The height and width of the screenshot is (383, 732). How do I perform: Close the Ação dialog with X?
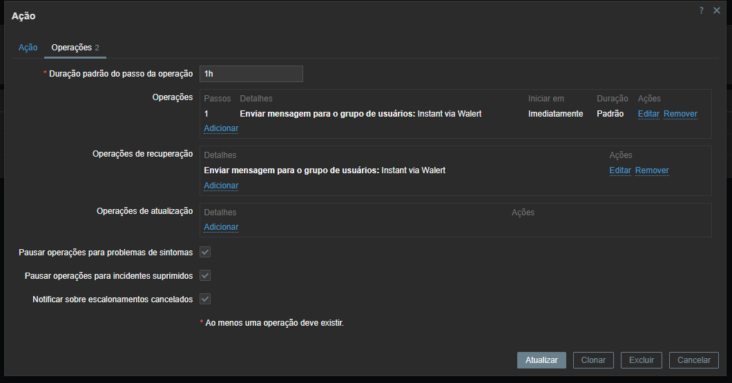click(717, 10)
